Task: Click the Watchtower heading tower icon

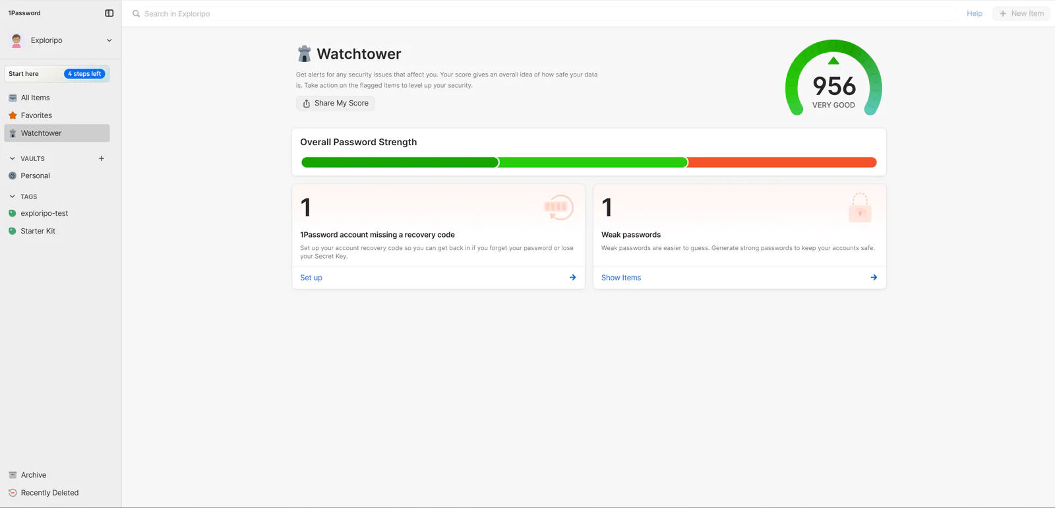Action: pyautogui.click(x=304, y=53)
